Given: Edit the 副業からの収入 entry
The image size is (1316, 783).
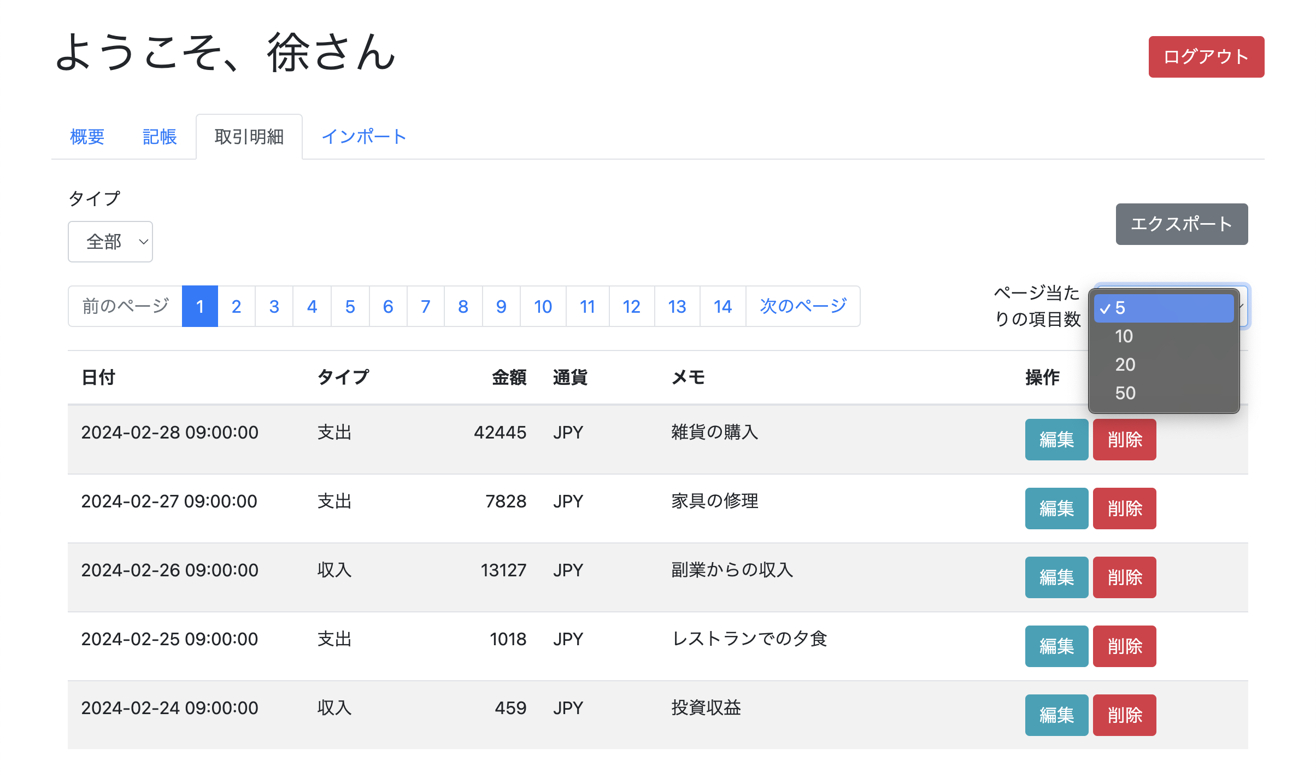Looking at the screenshot, I should [x=1056, y=577].
